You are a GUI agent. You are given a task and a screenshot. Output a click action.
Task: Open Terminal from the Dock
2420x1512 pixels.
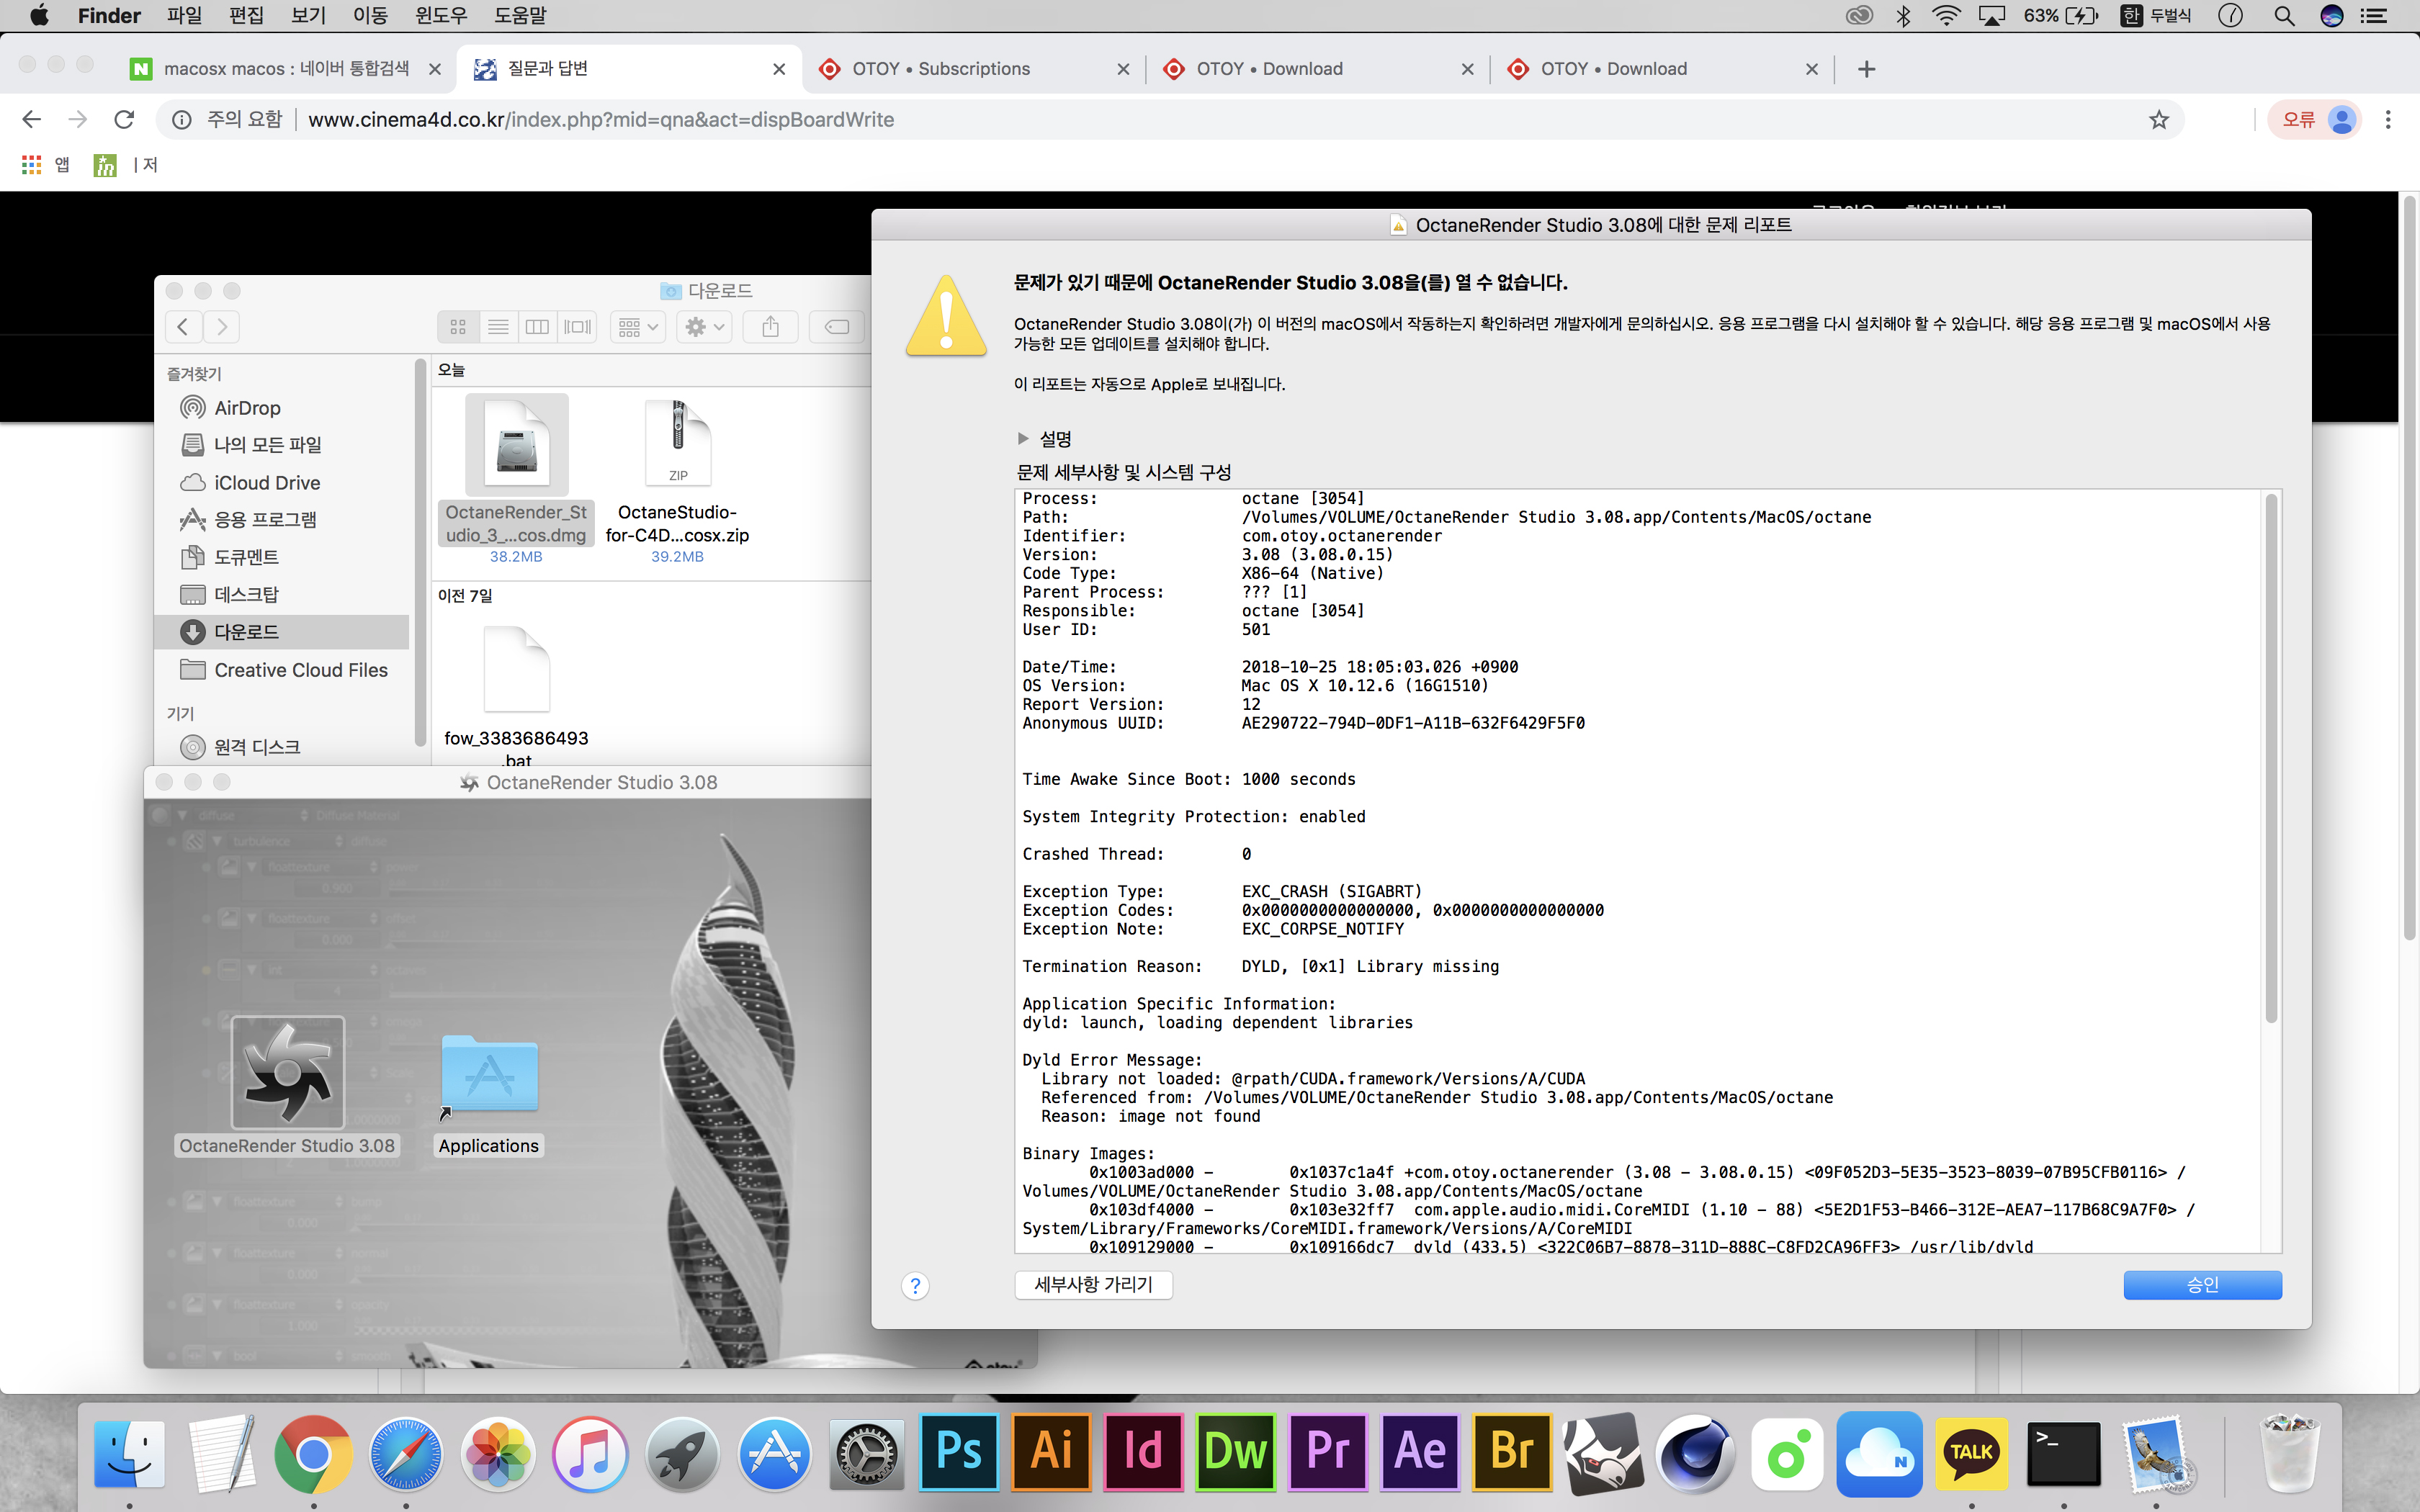pyautogui.click(x=2064, y=1453)
